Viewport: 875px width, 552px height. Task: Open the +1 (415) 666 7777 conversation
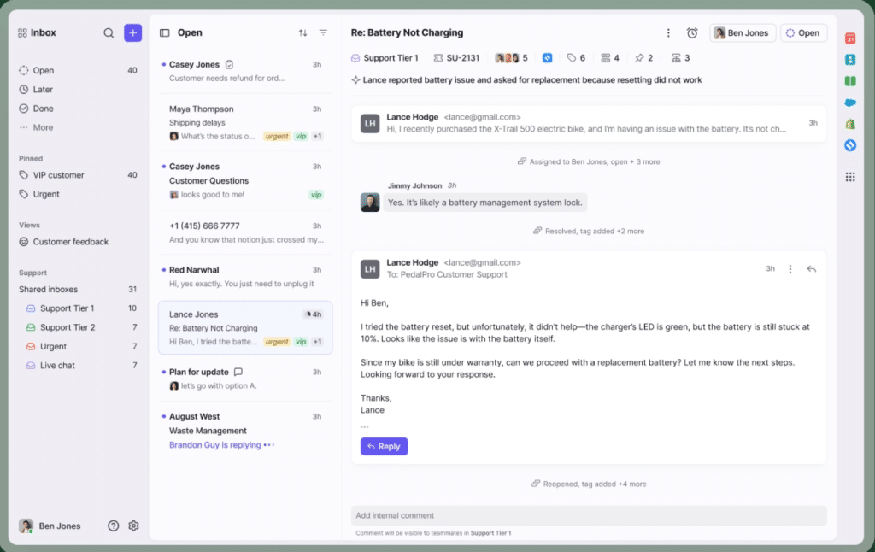(245, 232)
